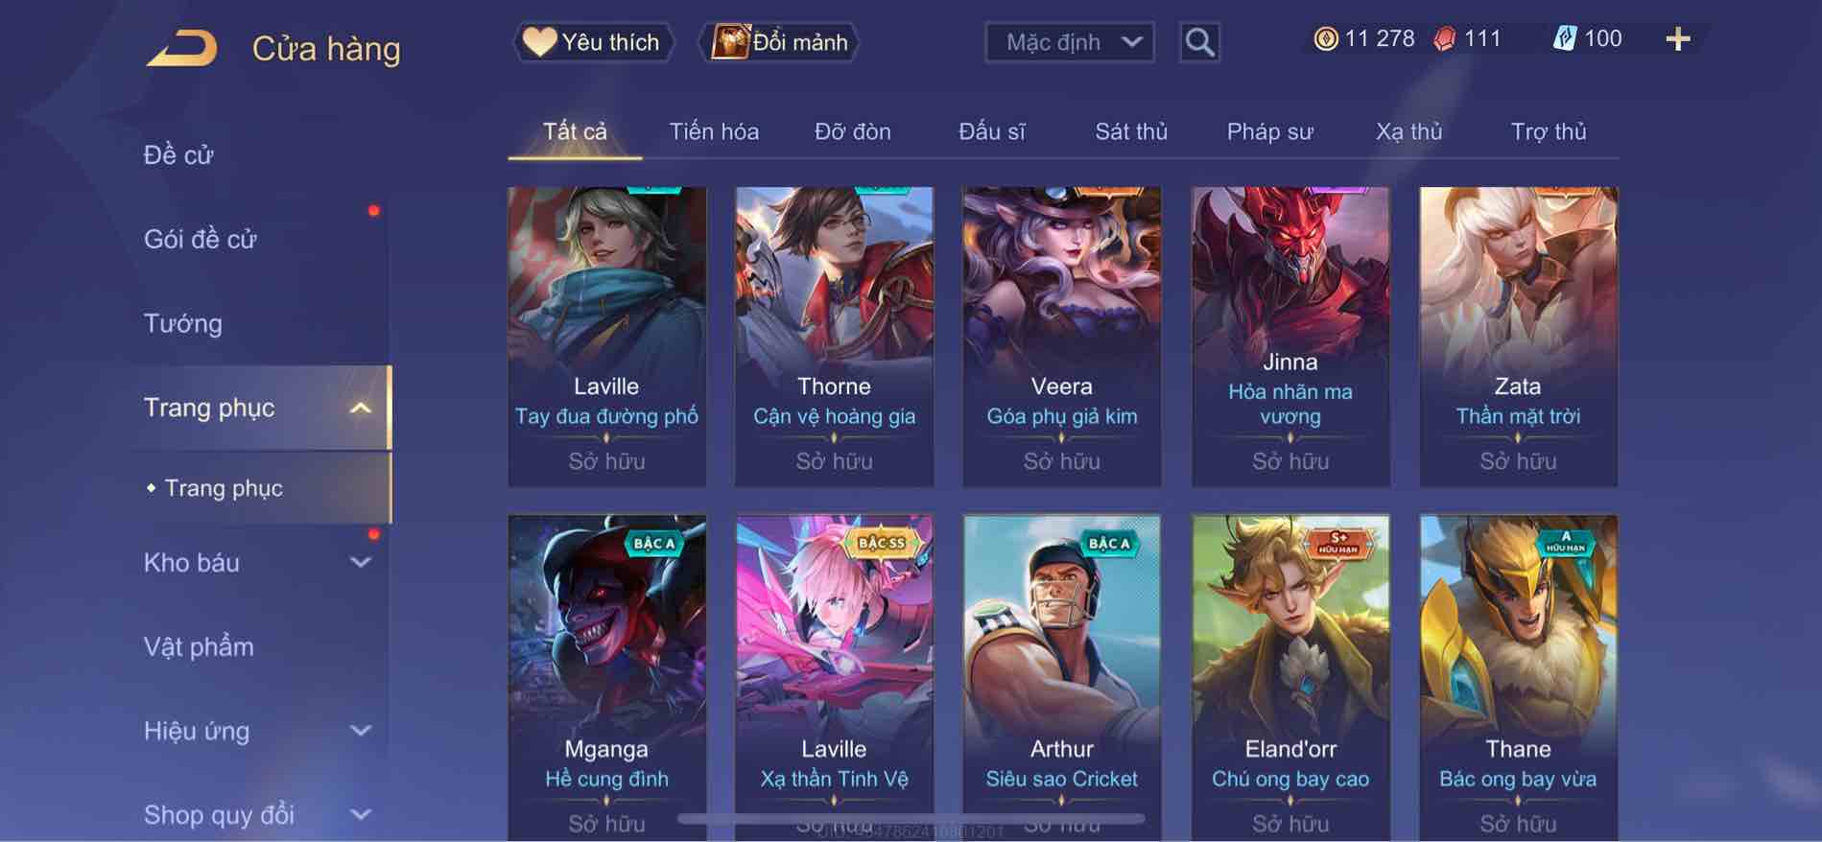This screenshot has height=842, width=1822.
Task: Switch to the Pháp sư tab
Action: pyautogui.click(x=1269, y=131)
